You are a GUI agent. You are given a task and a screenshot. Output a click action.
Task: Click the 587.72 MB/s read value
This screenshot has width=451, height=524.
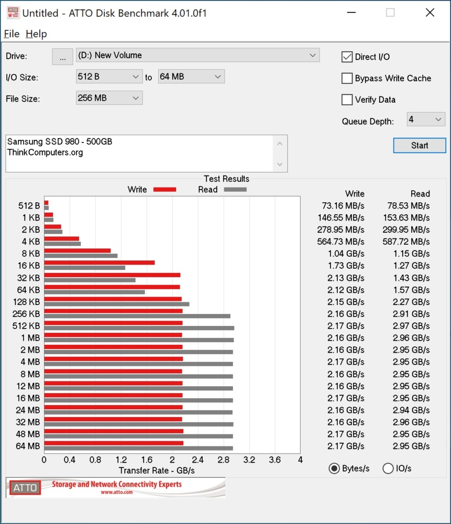[406, 242]
